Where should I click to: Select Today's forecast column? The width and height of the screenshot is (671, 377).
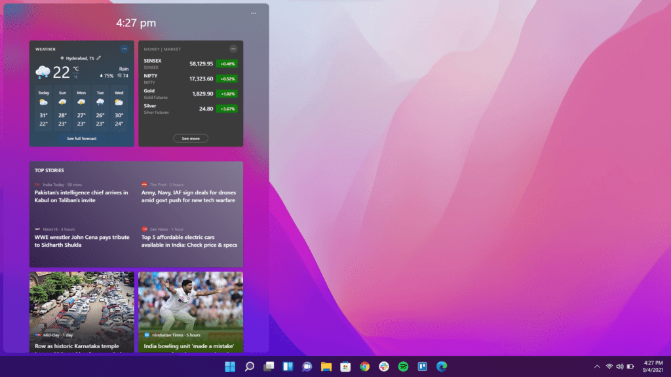[x=44, y=109]
